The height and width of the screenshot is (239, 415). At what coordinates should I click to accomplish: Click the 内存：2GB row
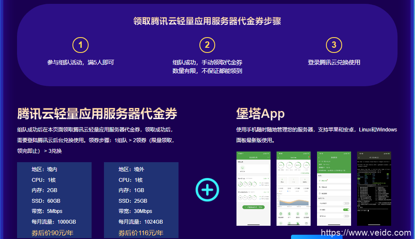pos(44,190)
